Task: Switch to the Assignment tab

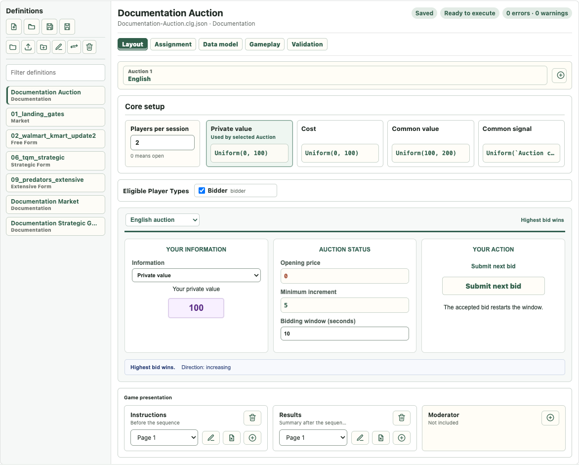Action: coord(173,44)
